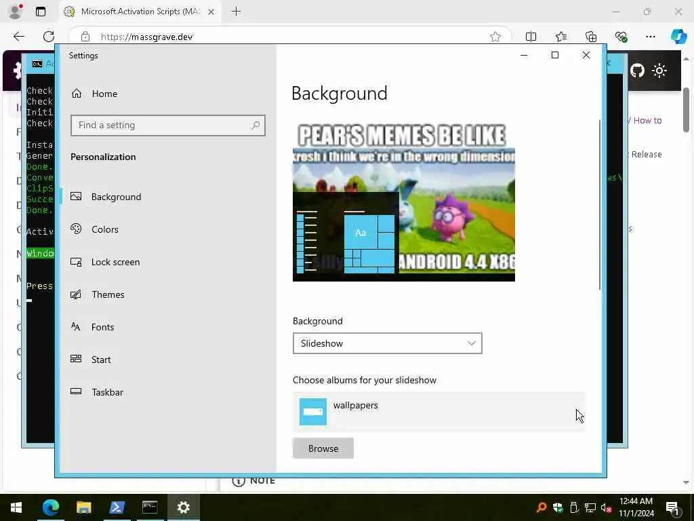Open Background personalization page

pyautogui.click(x=106, y=197)
